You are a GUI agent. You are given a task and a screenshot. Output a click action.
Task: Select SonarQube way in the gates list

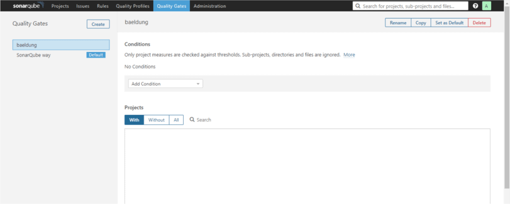coord(34,55)
